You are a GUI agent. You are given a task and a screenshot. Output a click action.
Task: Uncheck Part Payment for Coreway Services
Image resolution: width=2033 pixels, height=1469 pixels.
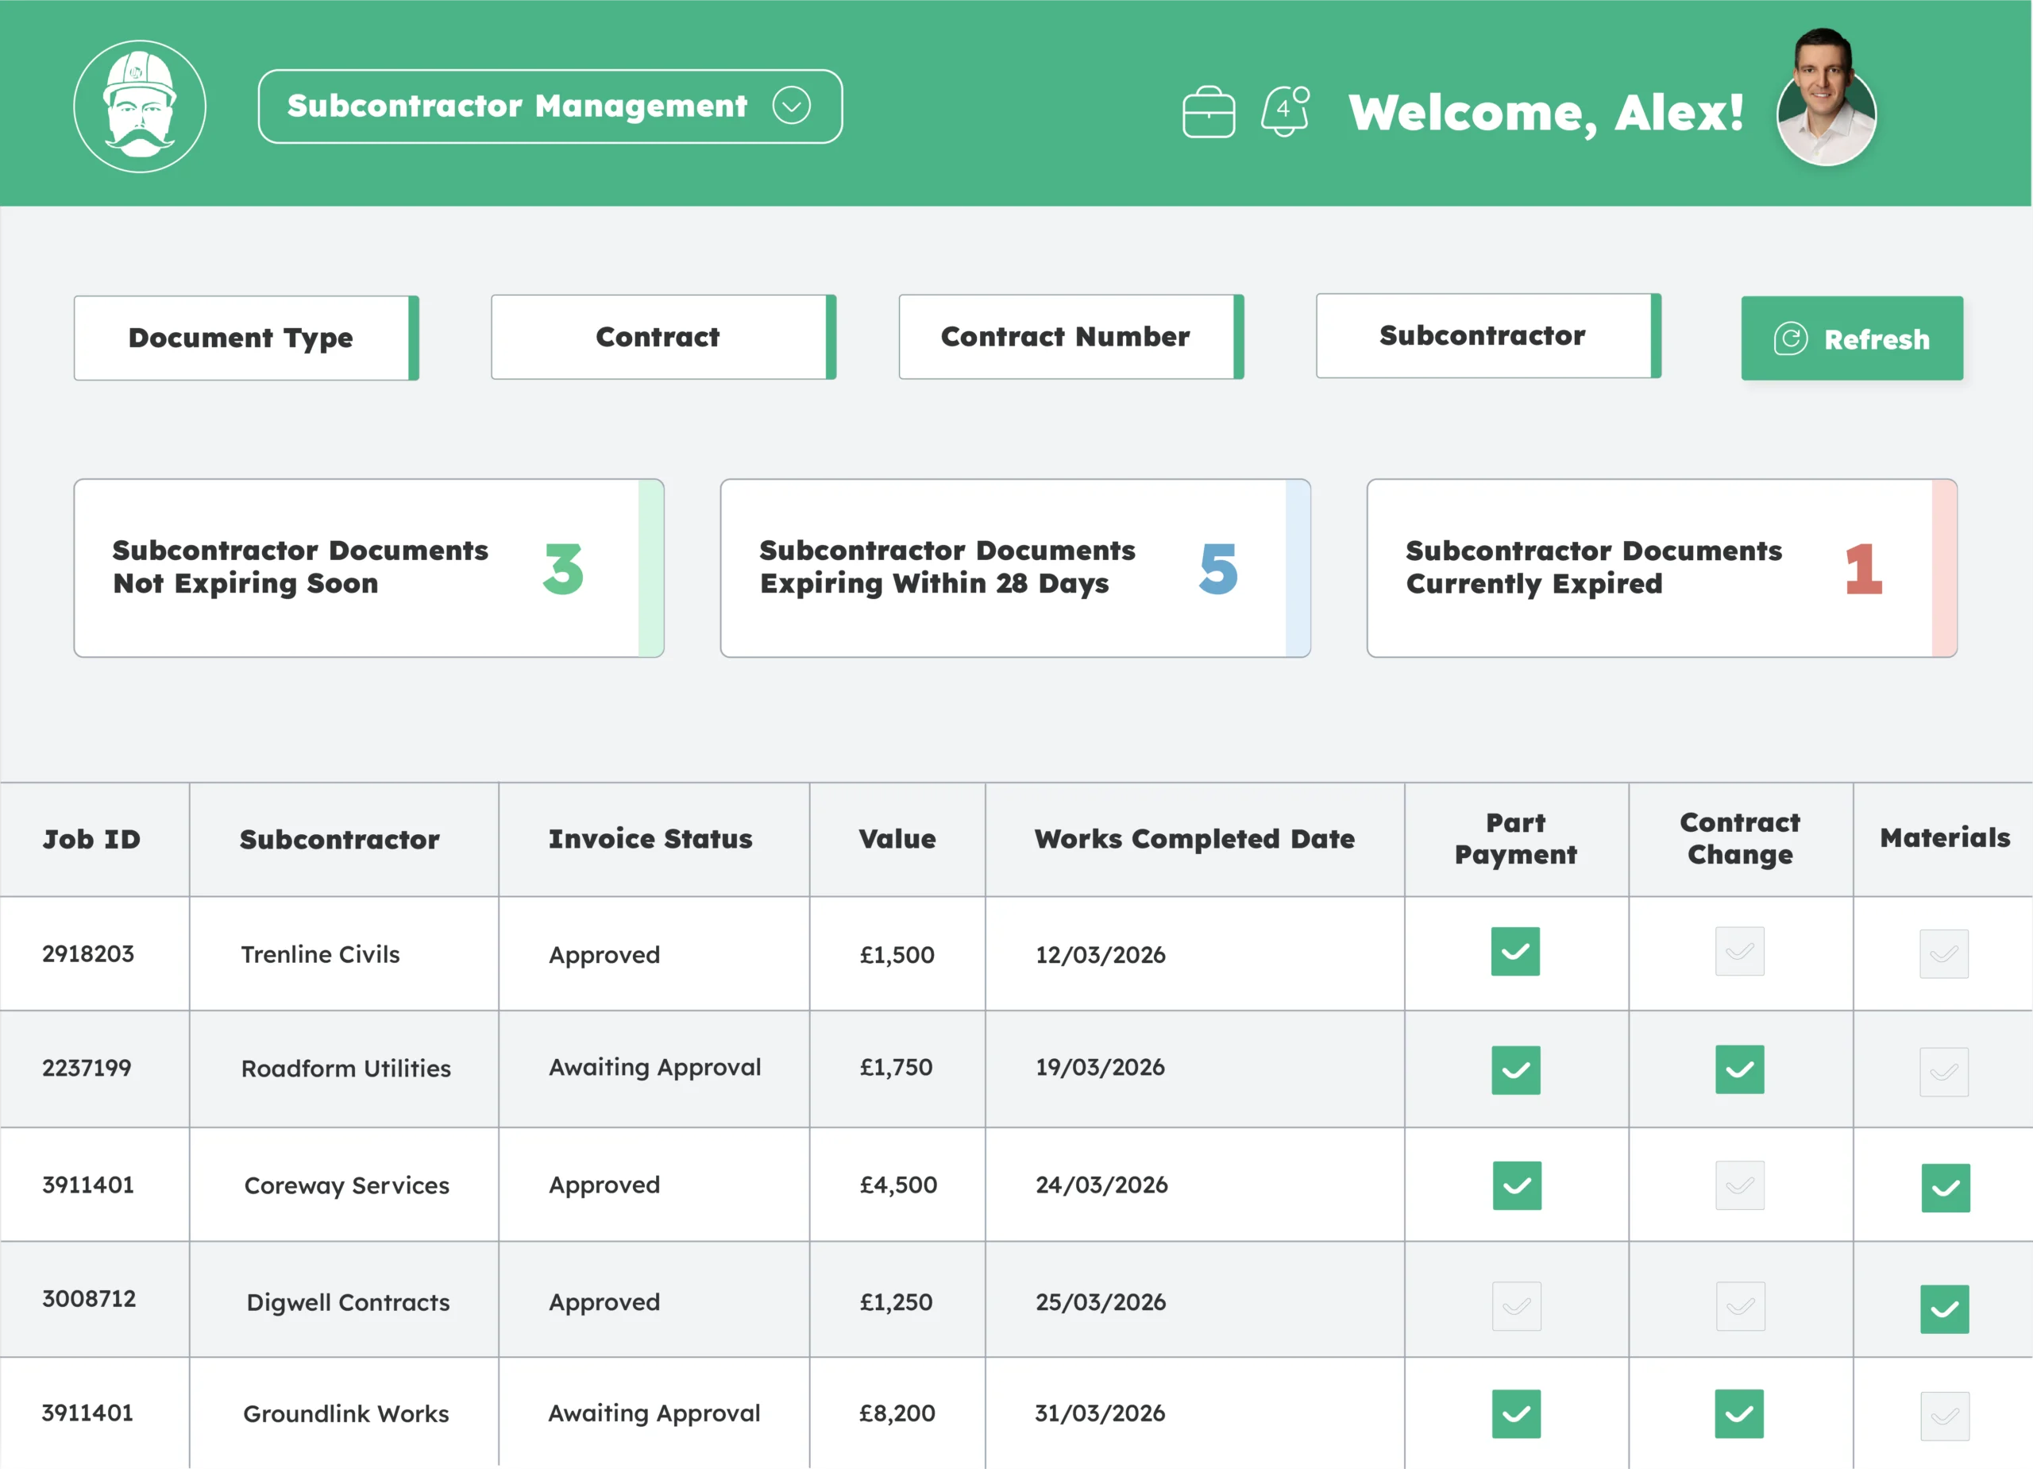coord(1517,1185)
